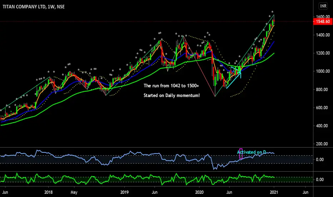
Task: Click the 0.00 label of the green oscillator pane
Action: 320,179
